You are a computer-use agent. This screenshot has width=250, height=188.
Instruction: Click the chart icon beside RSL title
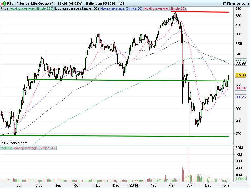3,3
